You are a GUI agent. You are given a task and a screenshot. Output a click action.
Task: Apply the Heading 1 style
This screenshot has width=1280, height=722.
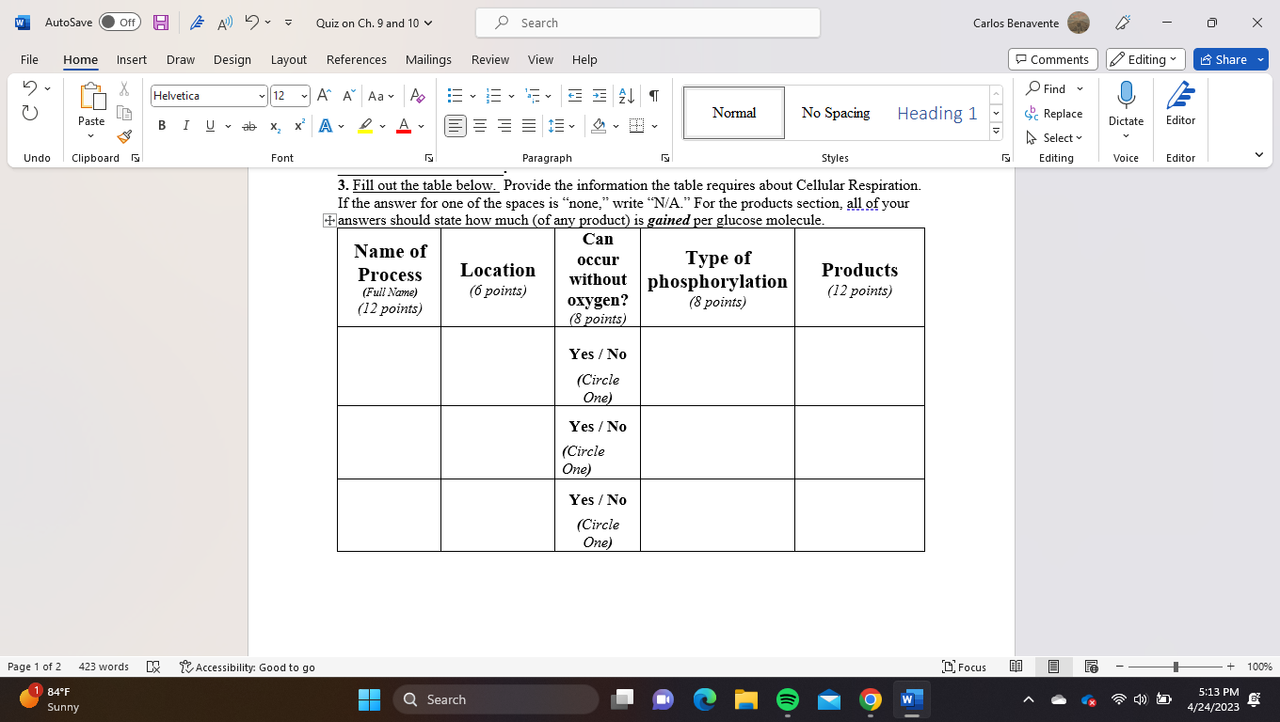click(936, 113)
